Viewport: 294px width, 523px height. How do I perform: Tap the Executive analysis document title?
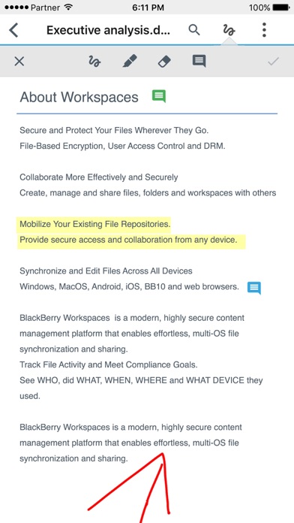click(108, 30)
